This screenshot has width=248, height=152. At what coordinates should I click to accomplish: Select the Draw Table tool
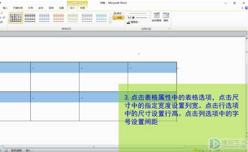coord(156,17)
